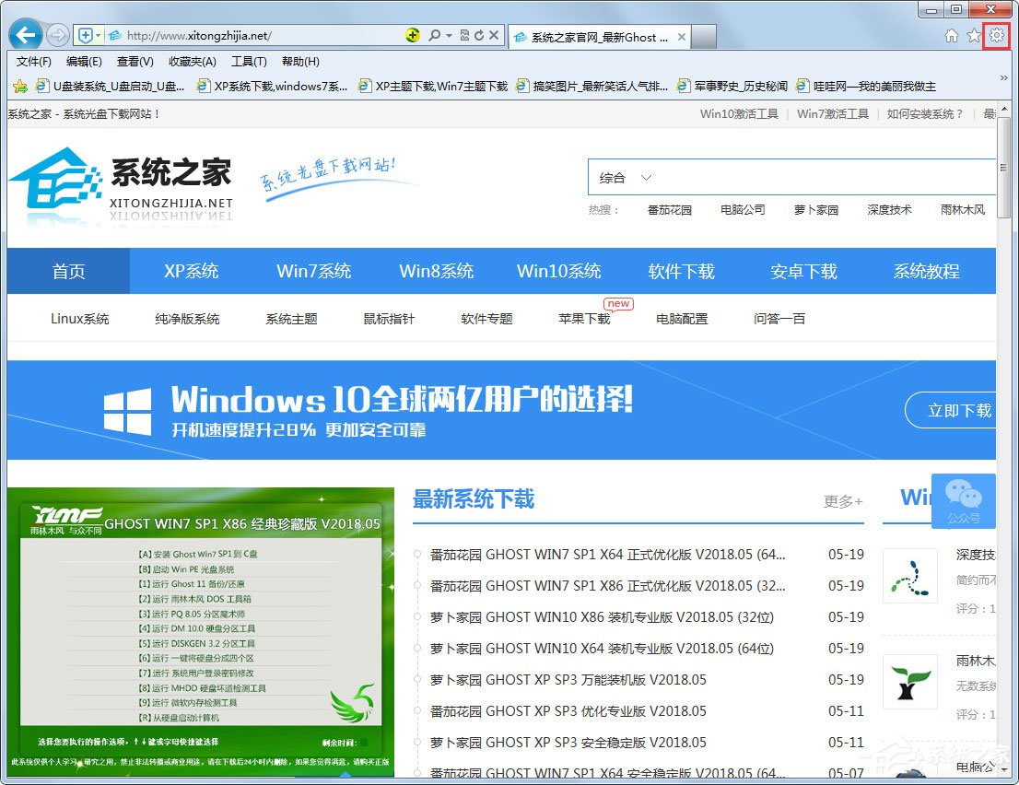Select the Win7系统 navigation tab

pyautogui.click(x=314, y=271)
